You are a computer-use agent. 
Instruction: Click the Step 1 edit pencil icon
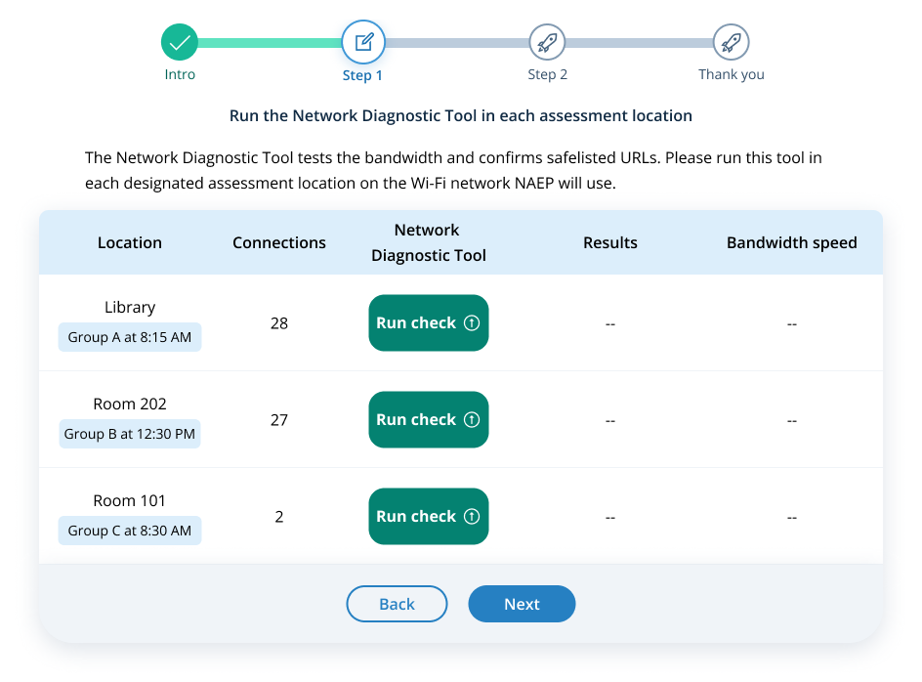pyautogui.click(x=363, y=42)
